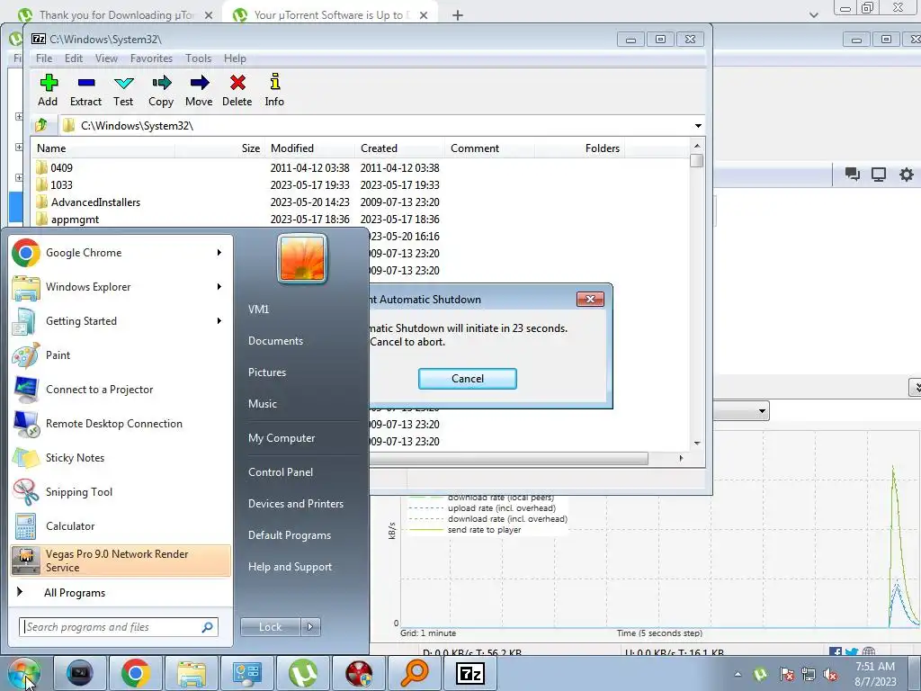This screenshot has height=691, width=921.
Task: Expand Google Chrome jump list arrow
Action: pyautogui.click(x=219, y=253)
